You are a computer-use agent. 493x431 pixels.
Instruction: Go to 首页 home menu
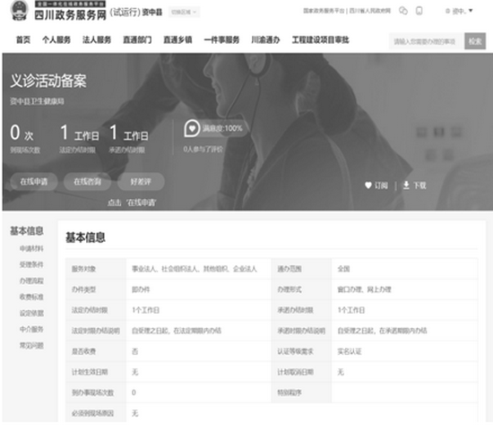(x=23, y=40)
